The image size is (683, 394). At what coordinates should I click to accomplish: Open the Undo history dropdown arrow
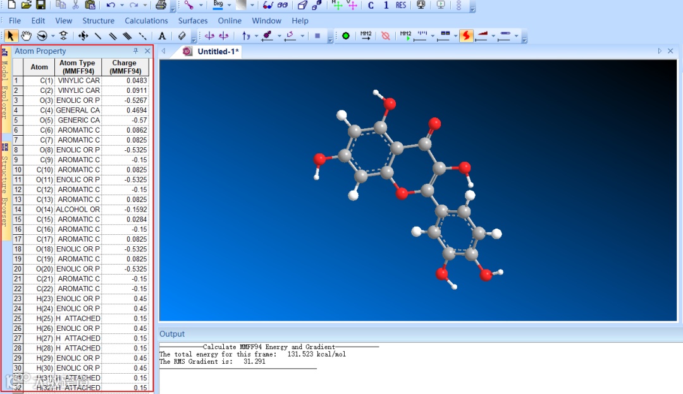coord(122,5)
